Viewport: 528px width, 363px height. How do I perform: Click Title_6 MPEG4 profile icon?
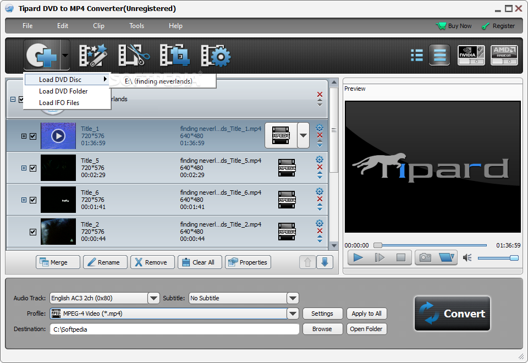[287, 200]
